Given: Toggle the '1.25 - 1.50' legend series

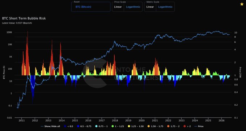Looking at the screenshot, I should [136, 126].
